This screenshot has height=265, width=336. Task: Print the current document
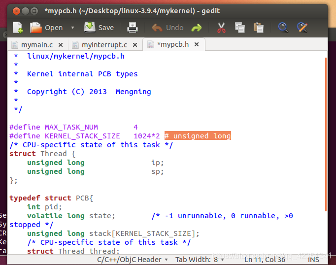point(133,28)
